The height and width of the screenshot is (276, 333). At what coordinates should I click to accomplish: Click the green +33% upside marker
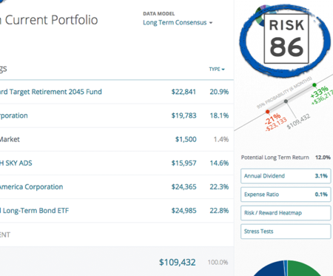tap(314, 85)
